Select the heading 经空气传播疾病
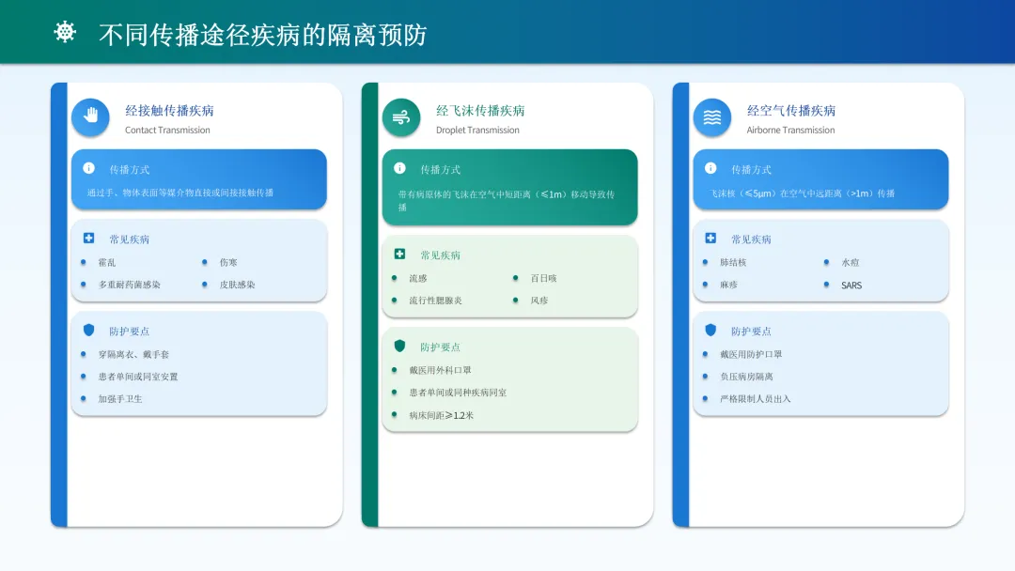 pyautogui.click(x=791, y=111)
